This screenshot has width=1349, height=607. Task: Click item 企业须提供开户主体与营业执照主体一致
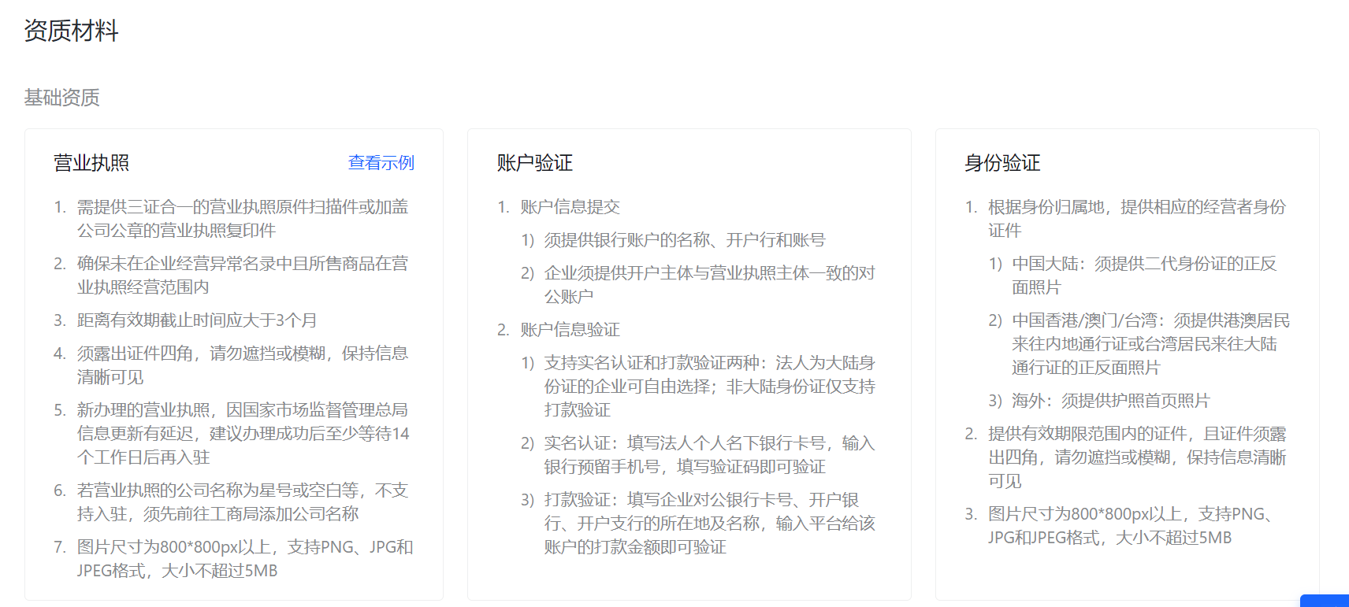click(x=709, y=285)
